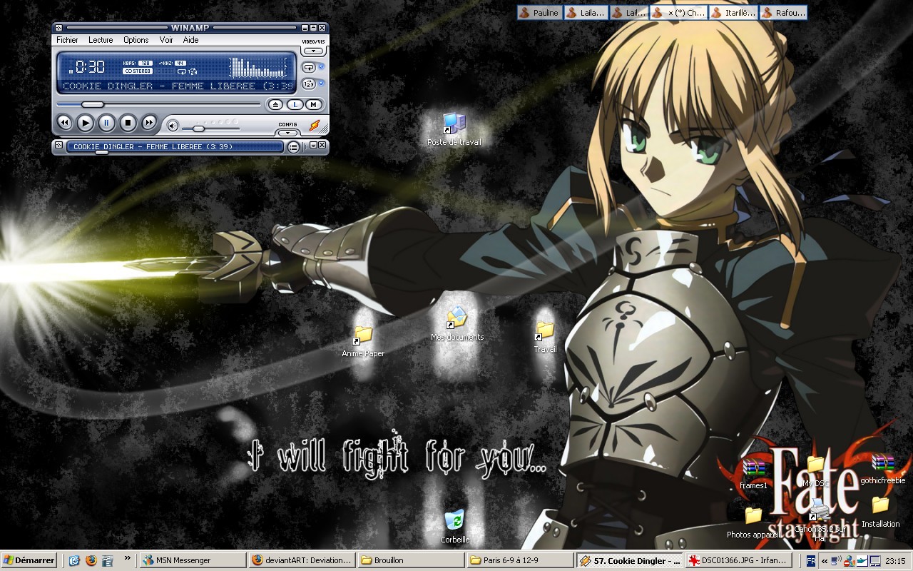Click the 0:30 time display
This screenshot has width=913, height=571.
[x=90, y=67]
